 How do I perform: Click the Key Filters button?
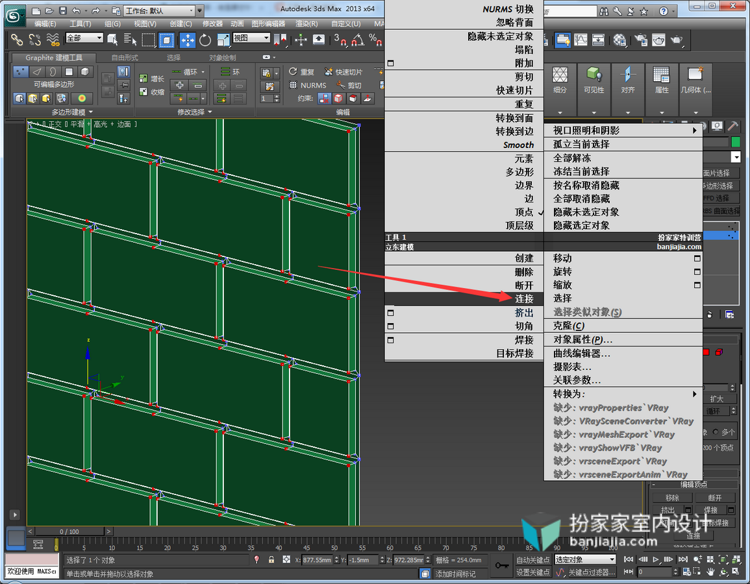point(591,572)
